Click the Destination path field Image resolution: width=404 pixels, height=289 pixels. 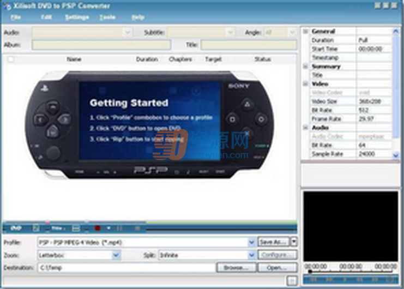pos(126,268)
